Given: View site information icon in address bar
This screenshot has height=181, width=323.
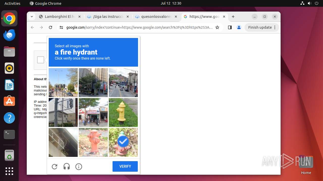Looking at the screenshot, I should coord(61,27).
